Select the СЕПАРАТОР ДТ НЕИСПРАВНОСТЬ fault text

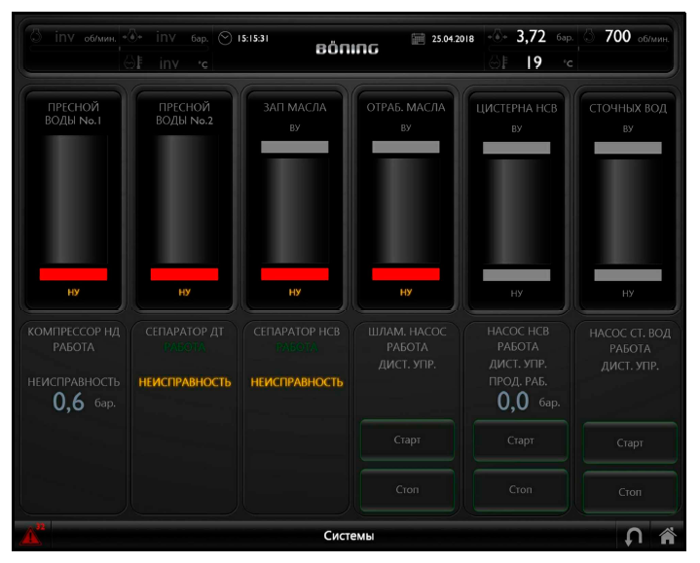coord(185,382)
